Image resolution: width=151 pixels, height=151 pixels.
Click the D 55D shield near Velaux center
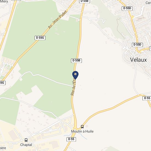click(137, 45)
